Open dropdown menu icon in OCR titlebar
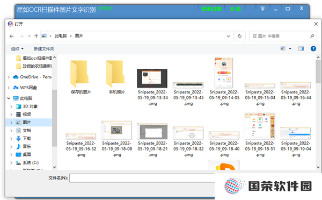Viewport: 322px width, 200px height. [x=262, y=9]
